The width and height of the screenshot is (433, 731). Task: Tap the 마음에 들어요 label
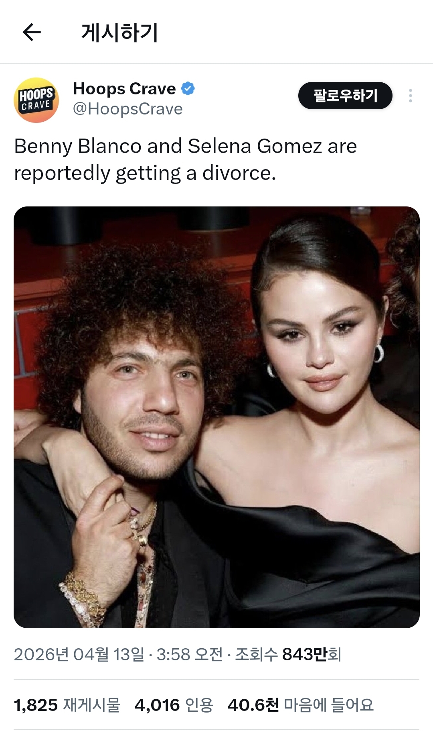pyautogui.click(x=329, y=705)
